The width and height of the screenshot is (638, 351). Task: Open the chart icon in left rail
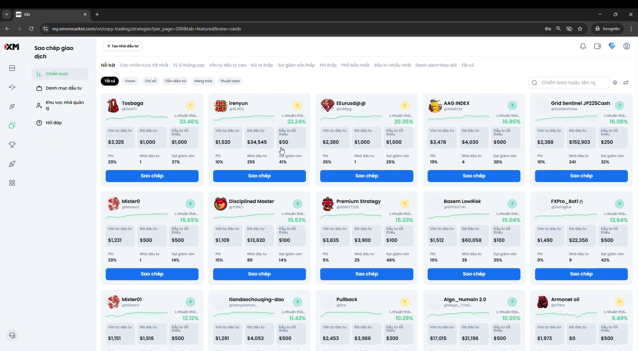[x=12, y=68]
